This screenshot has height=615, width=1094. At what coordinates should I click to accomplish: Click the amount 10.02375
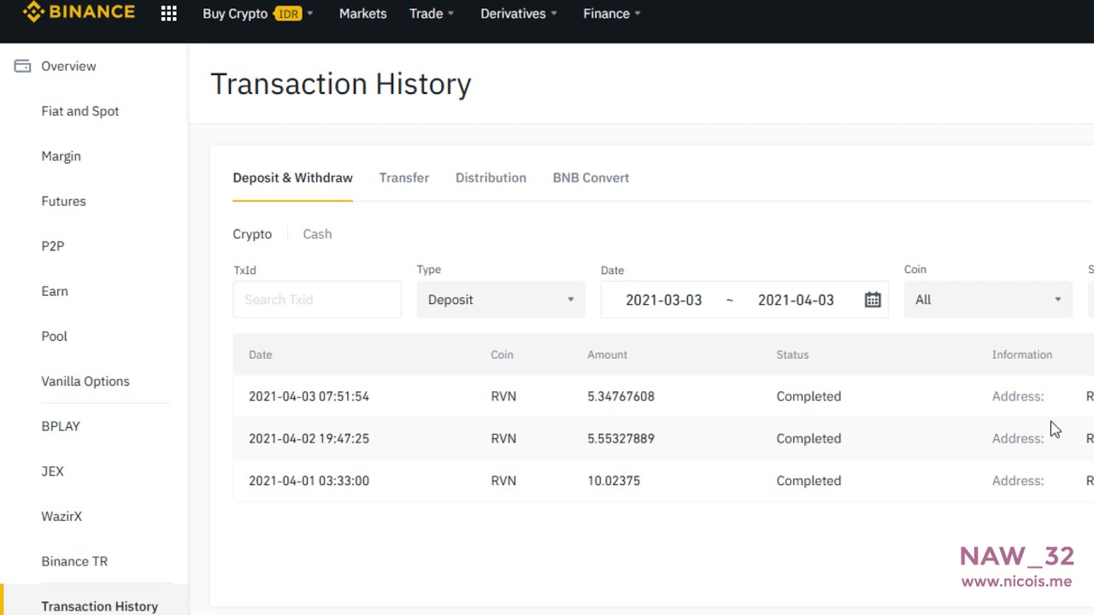pyautogui.click(x=614, y=481)
